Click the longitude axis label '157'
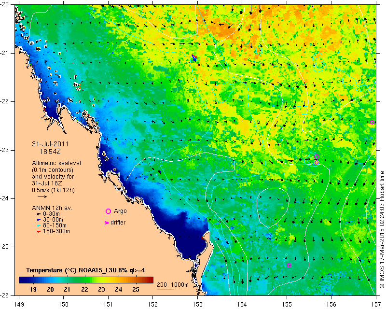Screen dimensions: 386x309 coord(376,304)
